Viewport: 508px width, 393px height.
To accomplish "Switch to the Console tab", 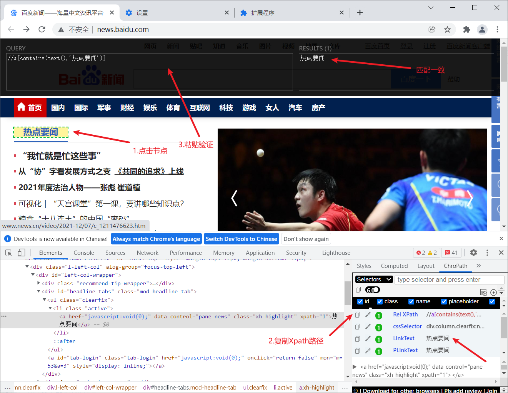I will [x=84, y=253].
